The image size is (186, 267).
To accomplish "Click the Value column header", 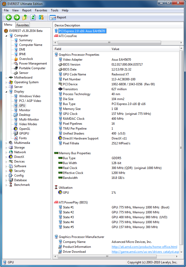I will (x=145, y=49).
